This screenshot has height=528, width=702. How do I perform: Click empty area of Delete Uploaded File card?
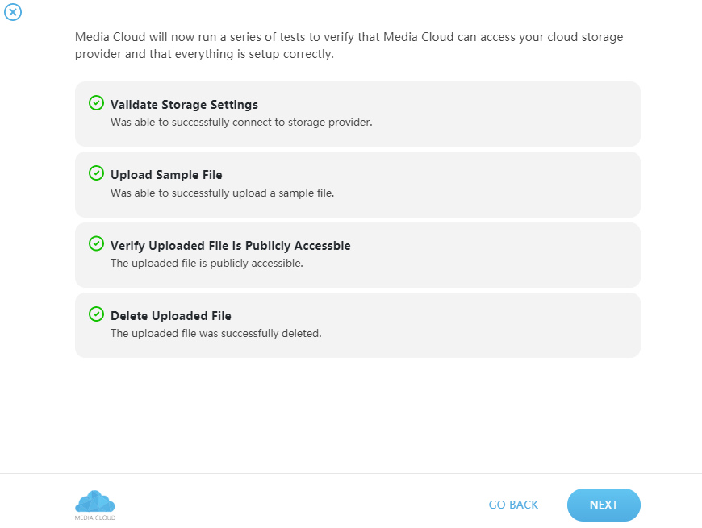(492, 325)
